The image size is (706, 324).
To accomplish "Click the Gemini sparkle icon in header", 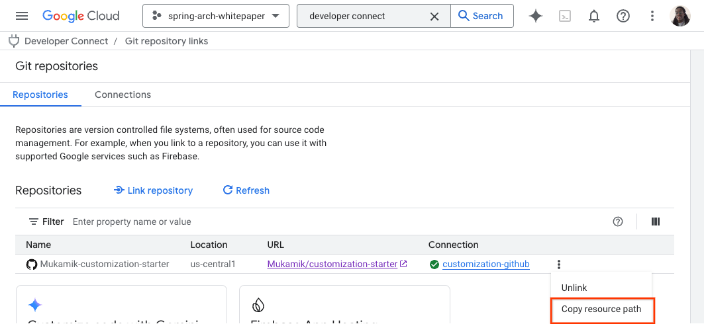I will [x=536, y=17].
